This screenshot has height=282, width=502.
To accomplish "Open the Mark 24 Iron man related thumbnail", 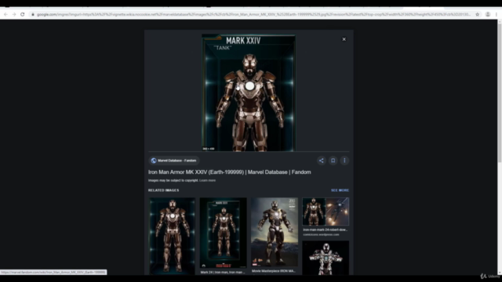I will [223, 233].
